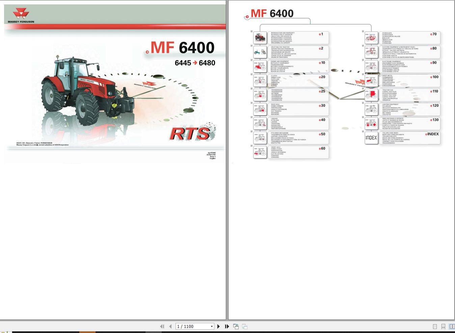Open the Rear Axle section icon
This screenshot has height=333, width=455.
(x=260, y=109)
